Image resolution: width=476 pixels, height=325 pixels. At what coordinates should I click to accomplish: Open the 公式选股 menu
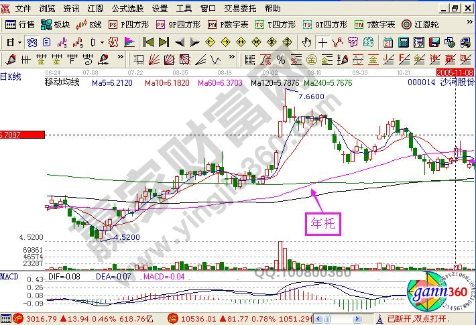[126, 9]
